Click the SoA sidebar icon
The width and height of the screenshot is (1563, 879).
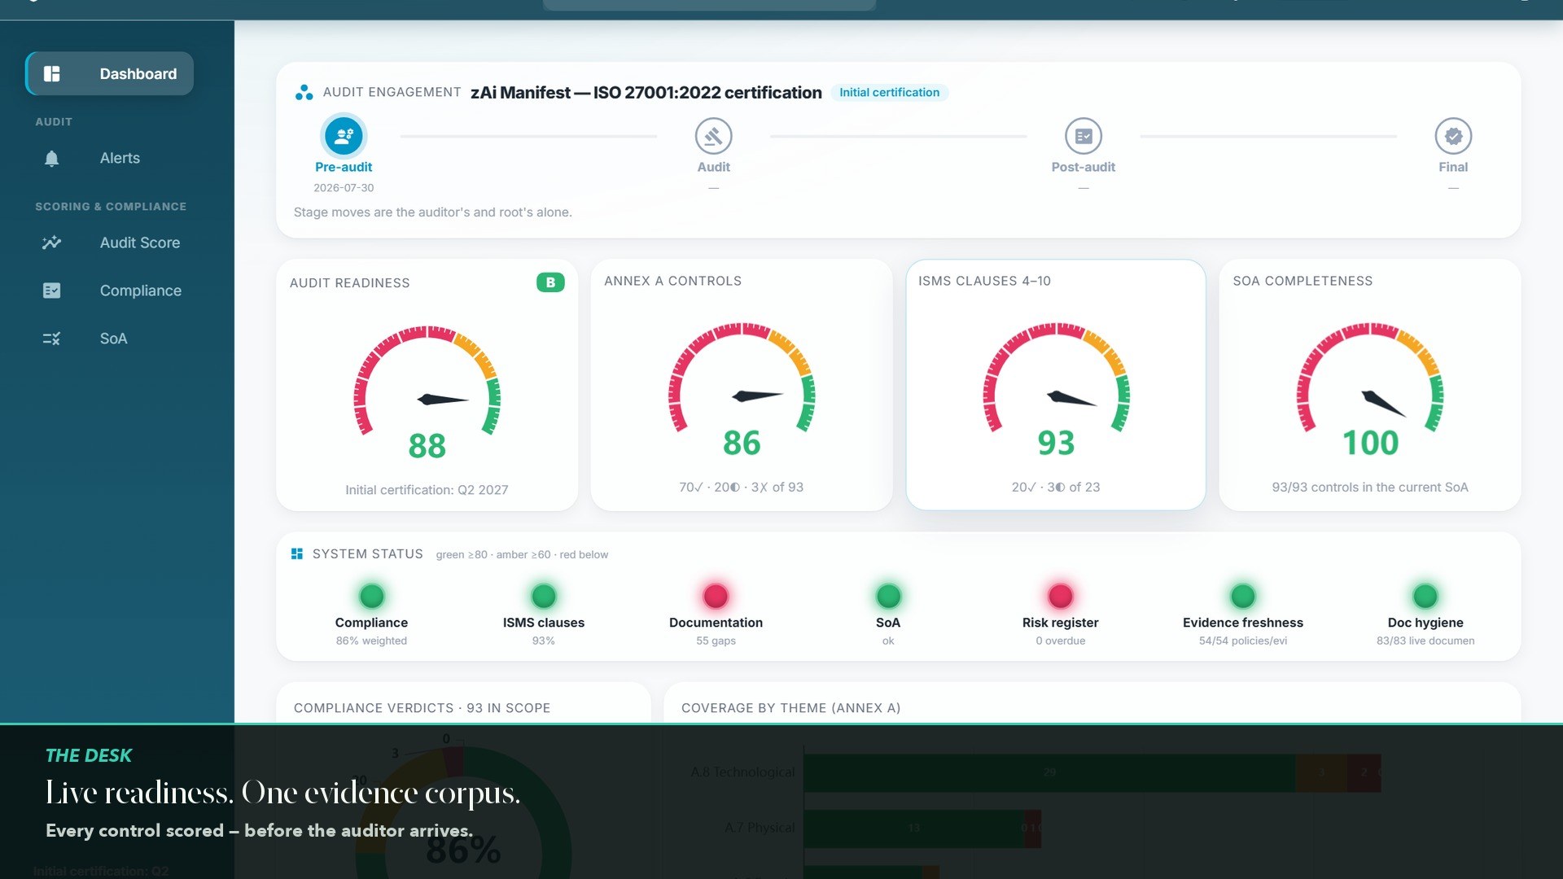click(x=51, y=339)
